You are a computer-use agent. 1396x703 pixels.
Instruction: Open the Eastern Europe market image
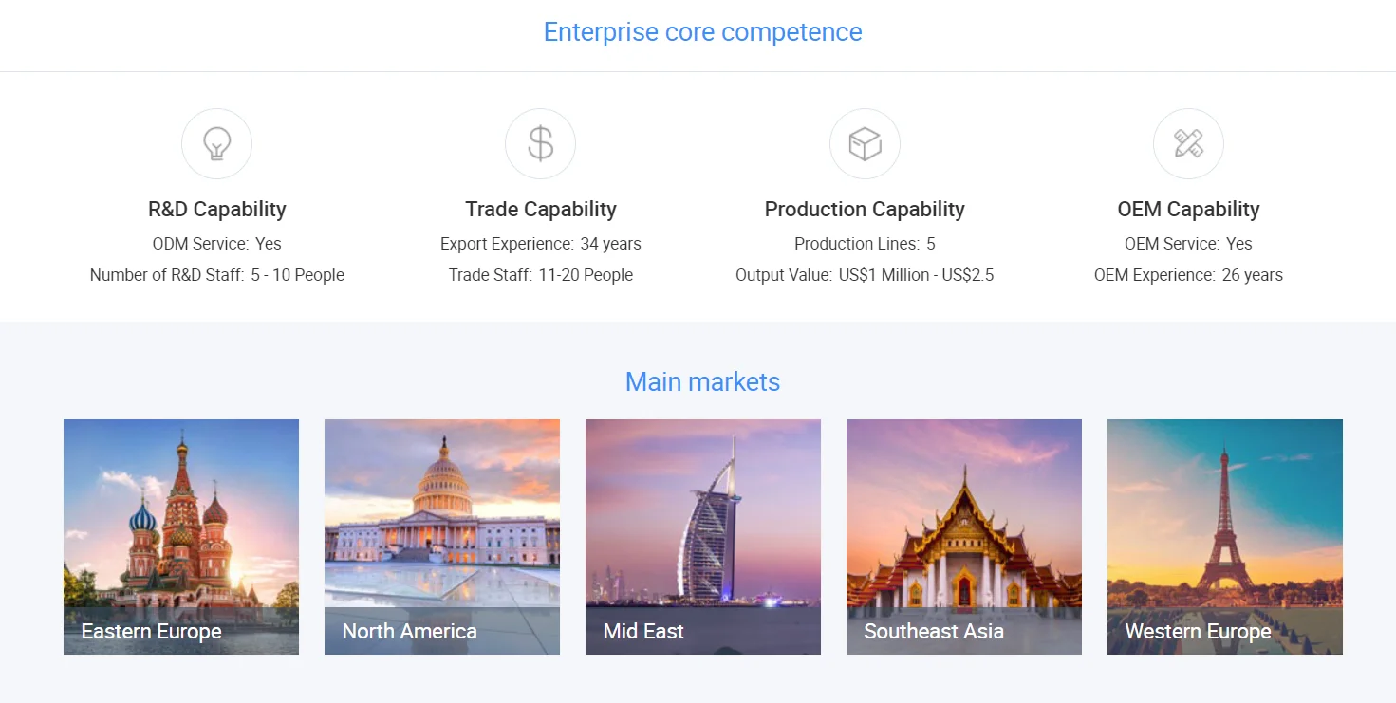[x=181, y=537]
